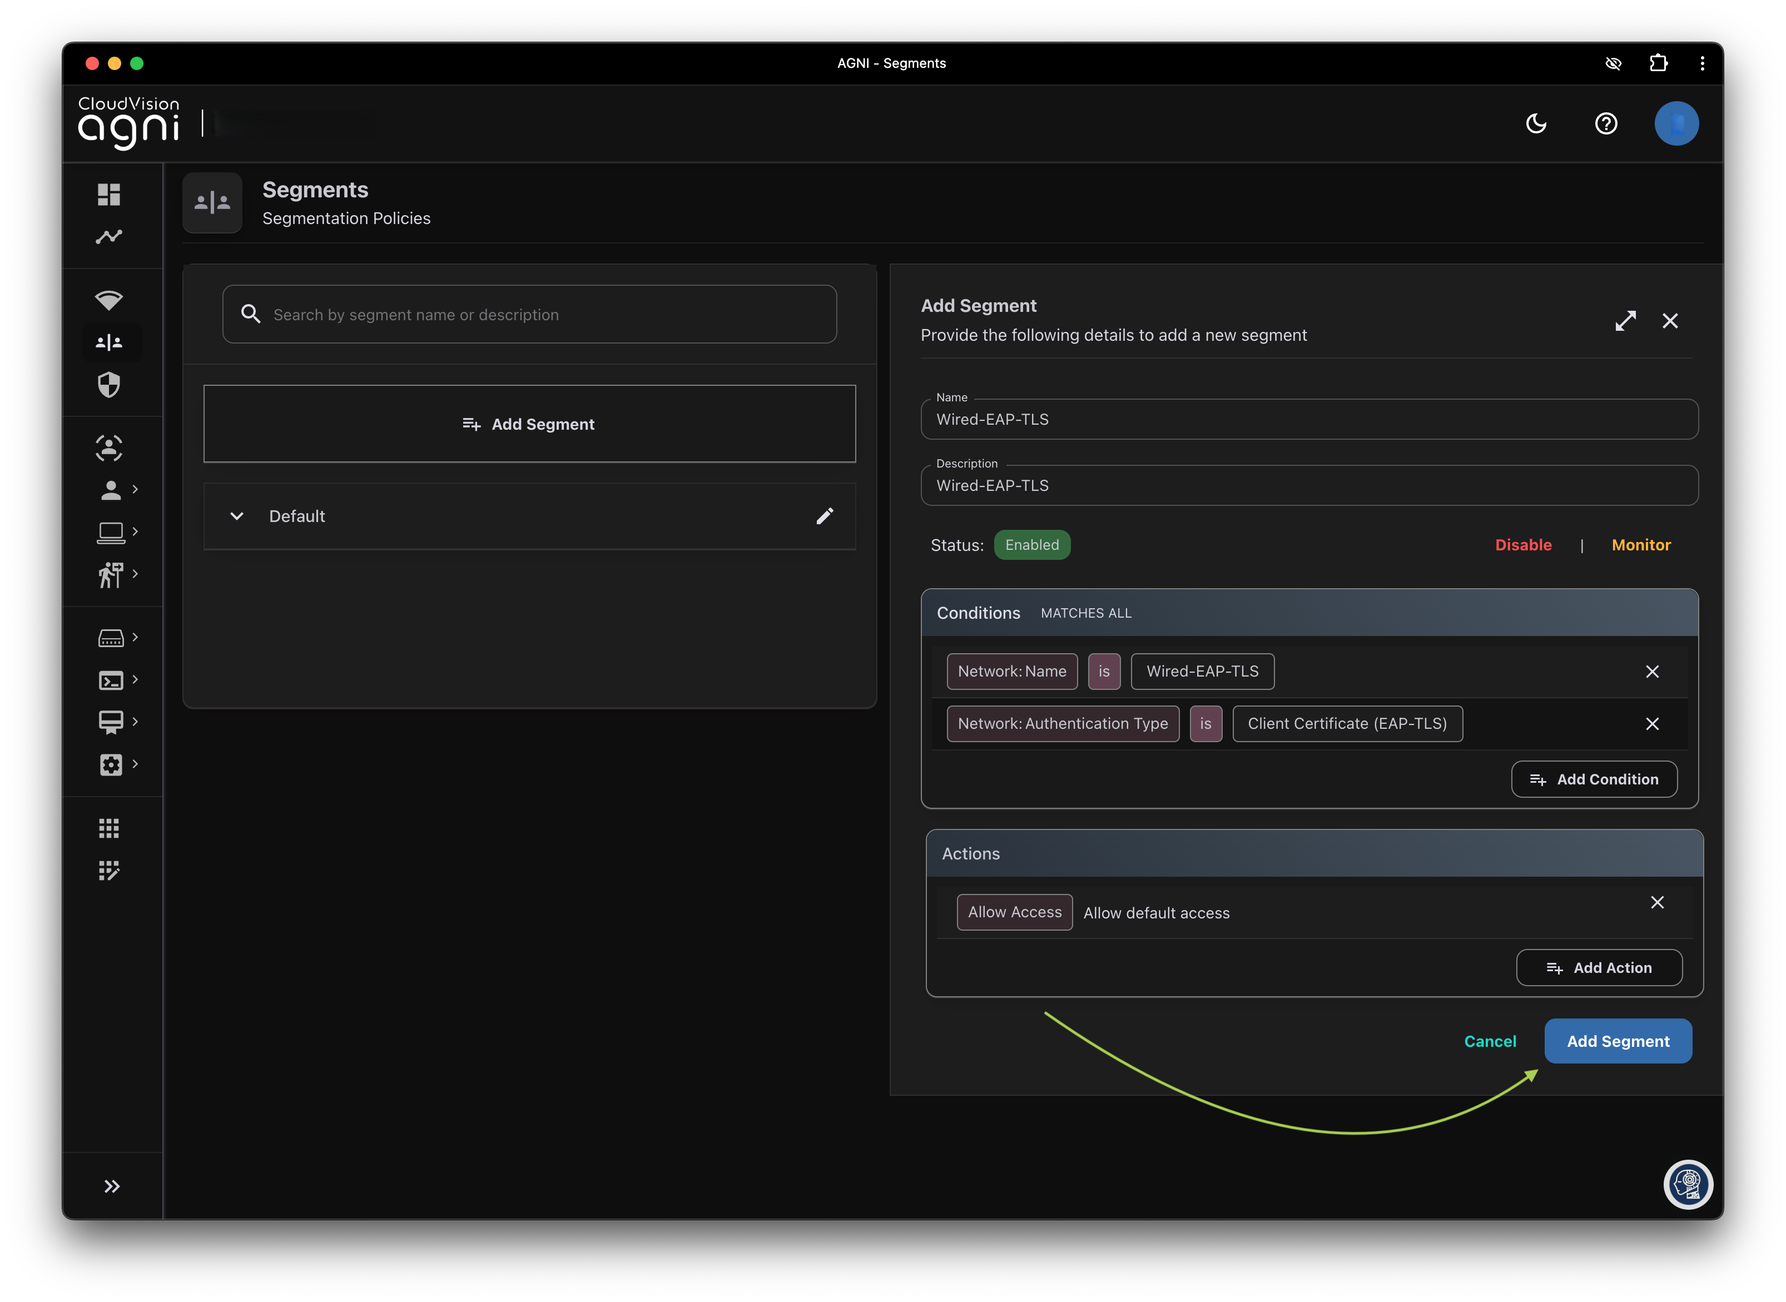1786x1302 pixels.
Task: Click the segment search input field
Action: [530, 315]
